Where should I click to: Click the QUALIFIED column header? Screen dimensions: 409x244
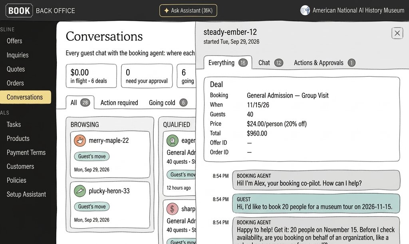pyautogui.click(x=177, y=125)
